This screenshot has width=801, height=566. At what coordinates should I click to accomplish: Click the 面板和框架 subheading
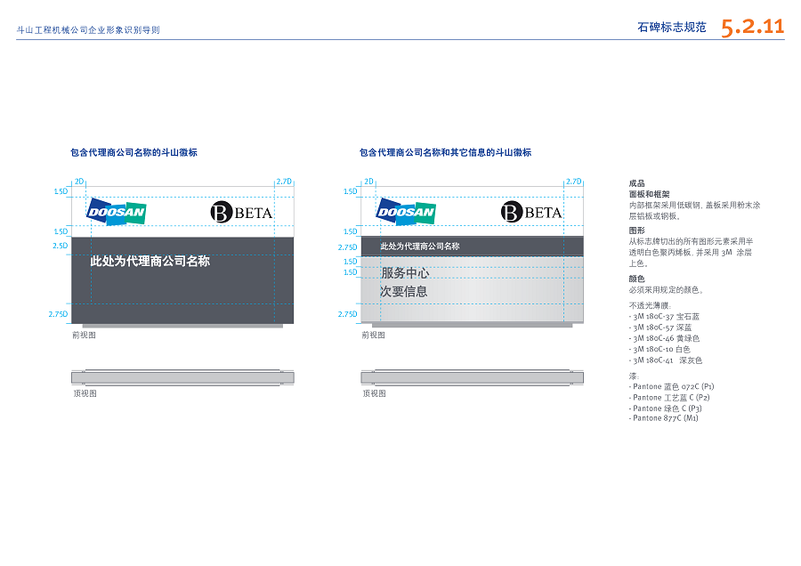tap(649, 194)
